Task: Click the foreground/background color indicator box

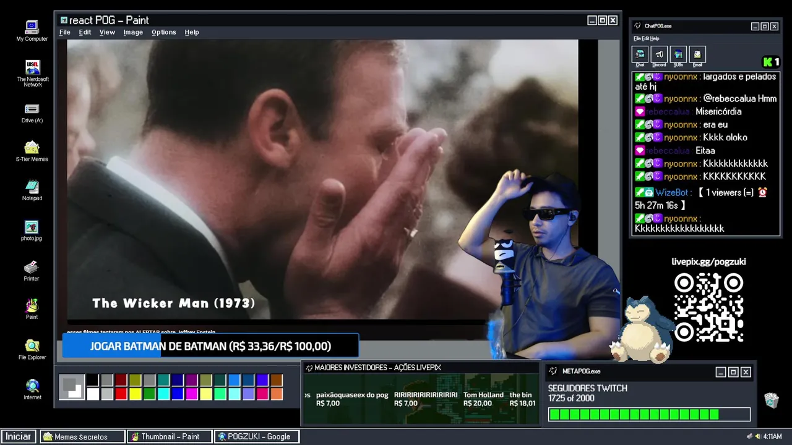Action: (72, 387)
